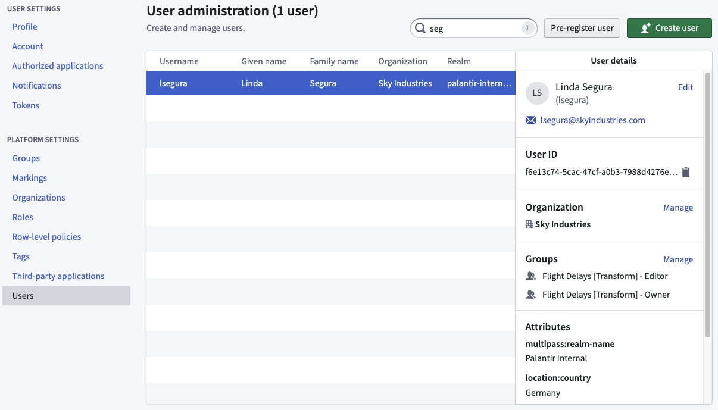Click Flight Delays [Transform] - Owner group
Screen dimensions: 718x410
tap(606, 295)
